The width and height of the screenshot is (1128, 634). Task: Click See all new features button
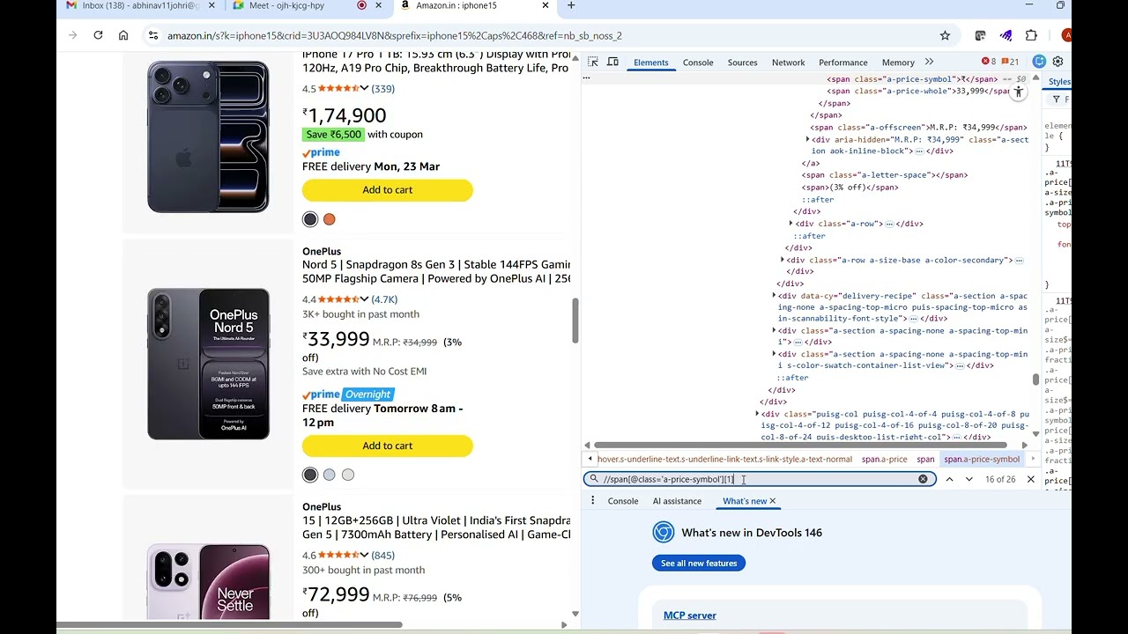[x=699, y=563]
